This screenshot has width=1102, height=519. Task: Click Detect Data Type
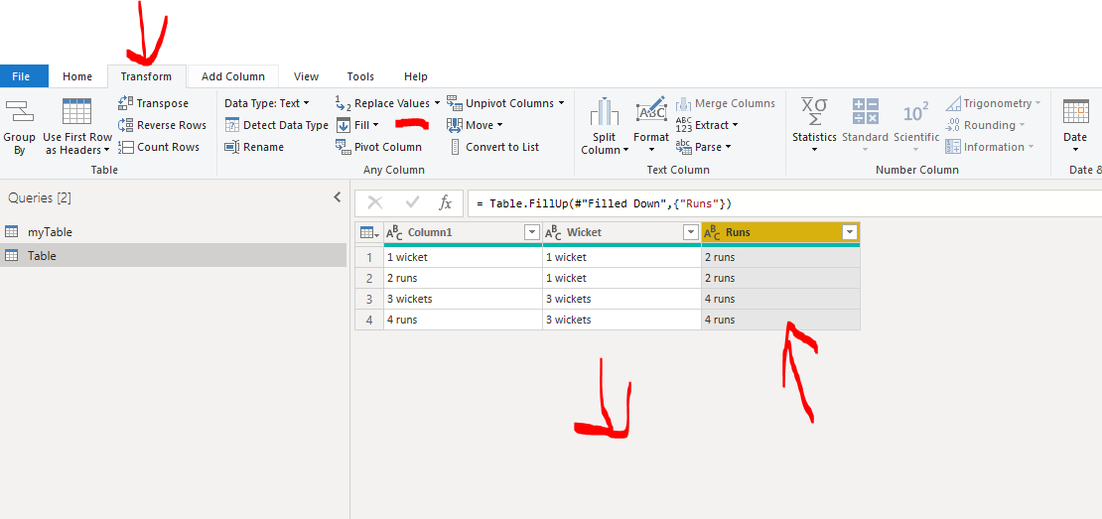[276, 125]
